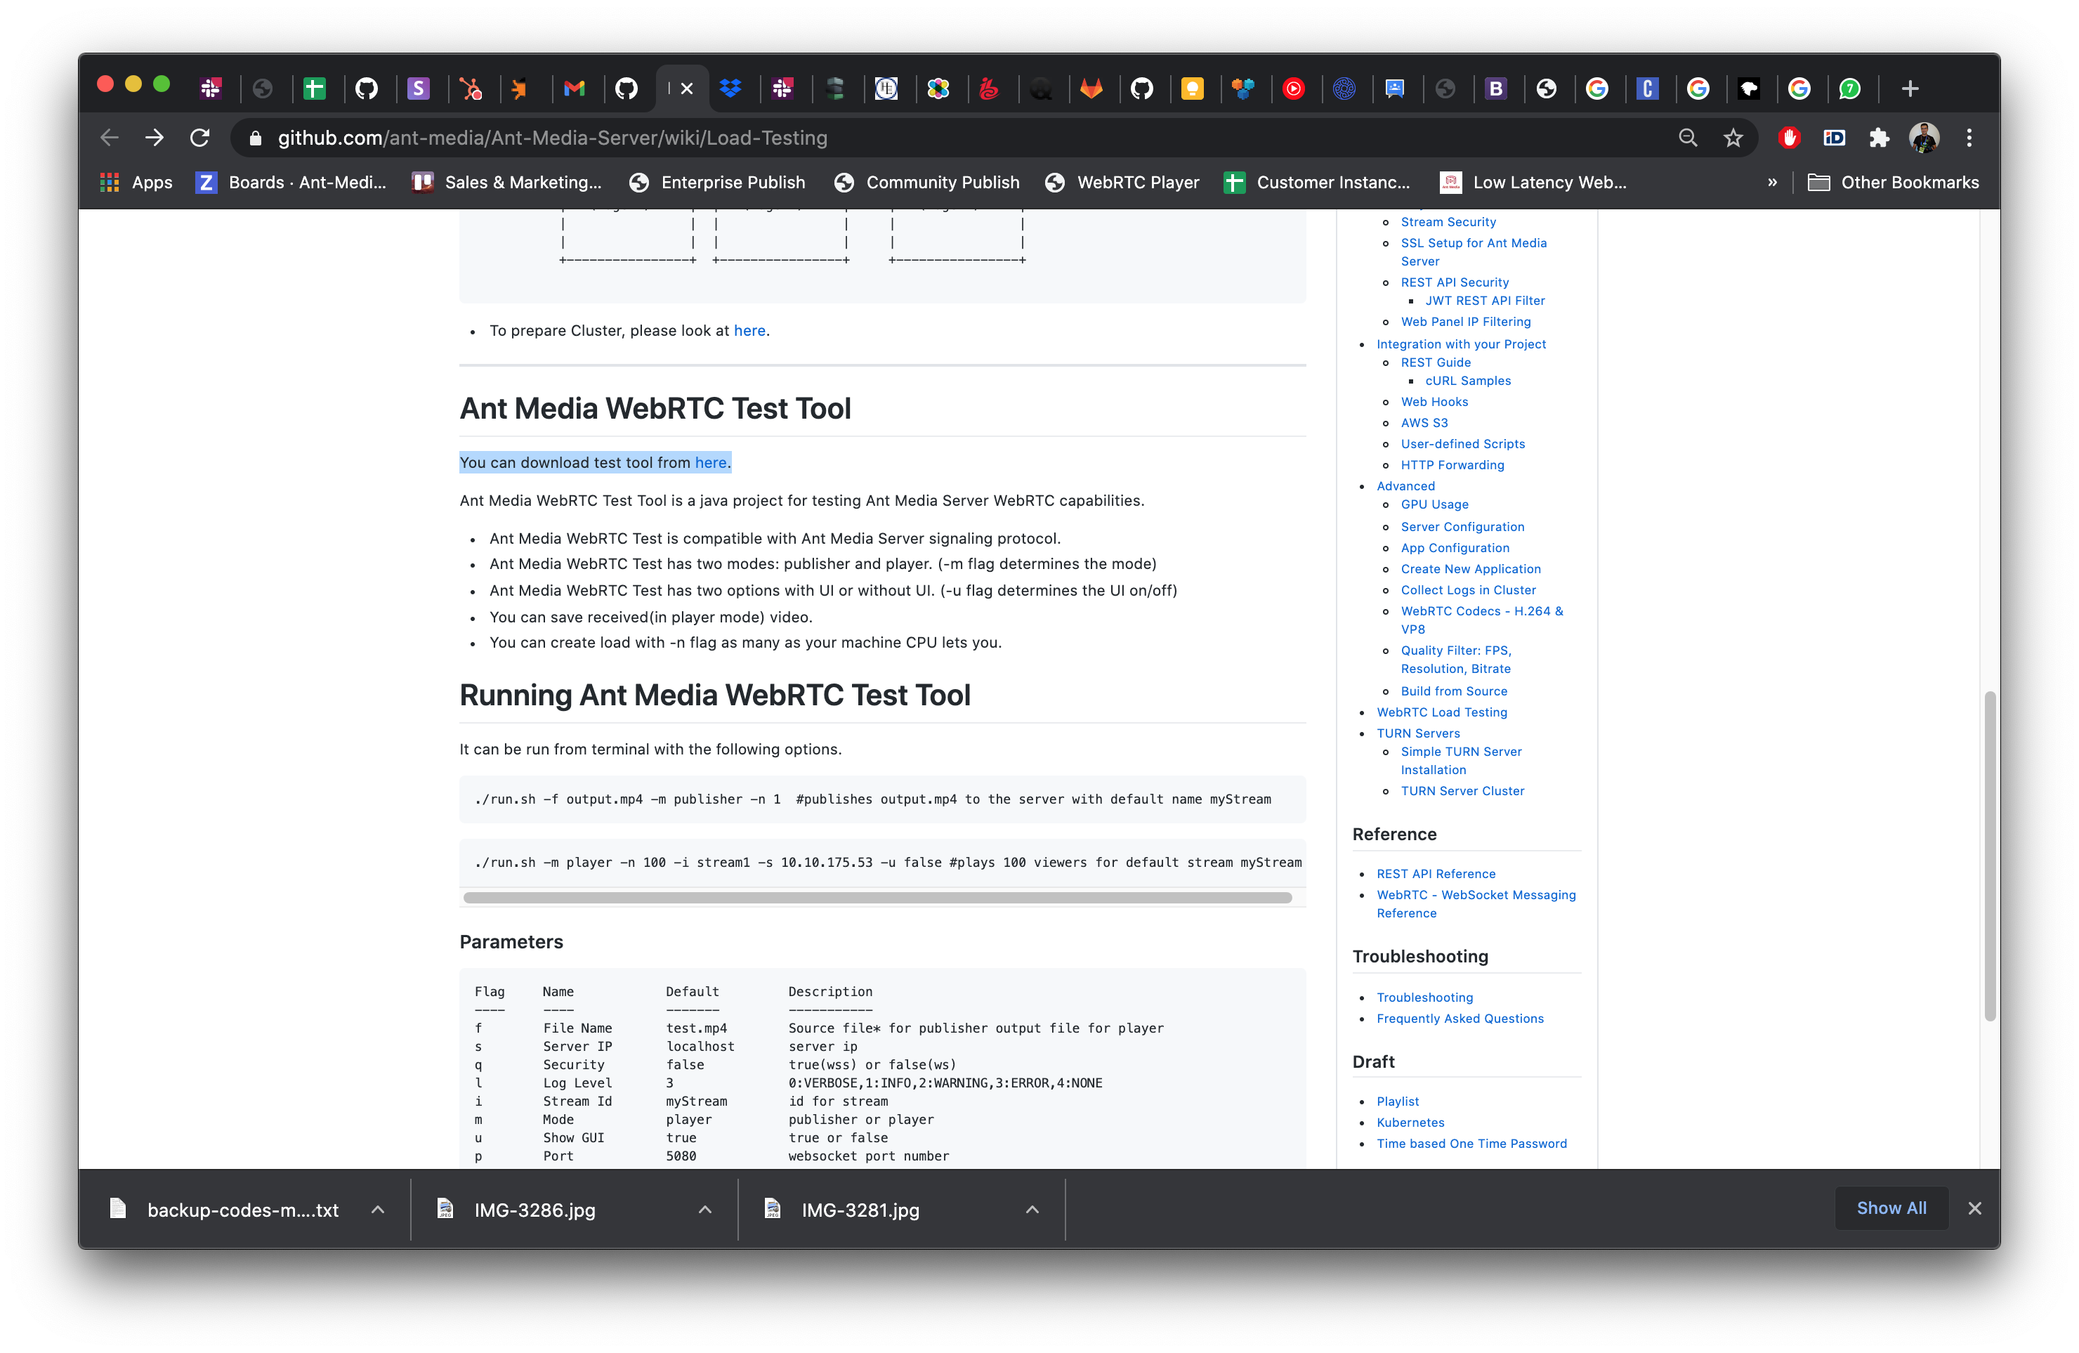This screenshot has height=1353, width=2079.
Task: Open the Extensions puzzle icon
Action: click(x=1879, y=137)
